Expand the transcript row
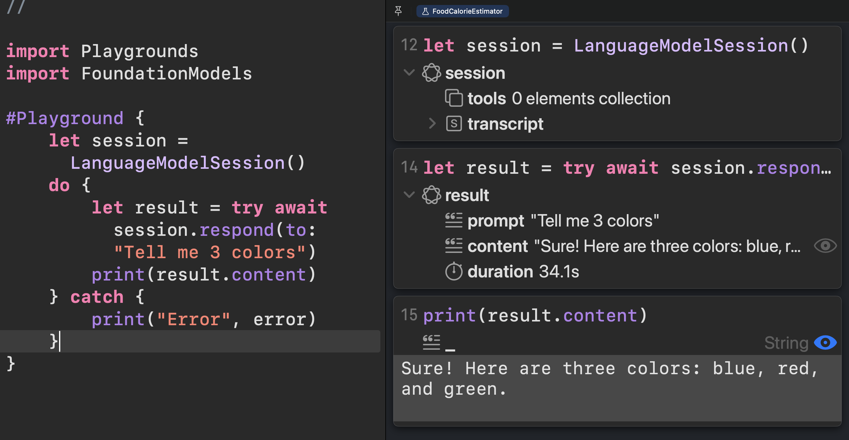Image resolution: width=849 pixels, height=440 pixels. tap(432, 124)
